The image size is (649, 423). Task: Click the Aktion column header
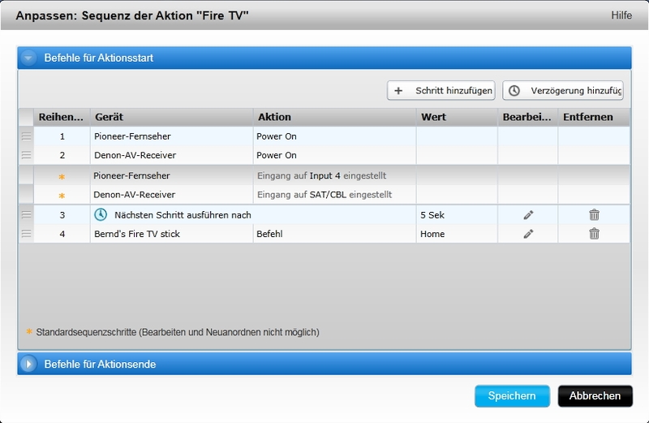tap(273, 117)
